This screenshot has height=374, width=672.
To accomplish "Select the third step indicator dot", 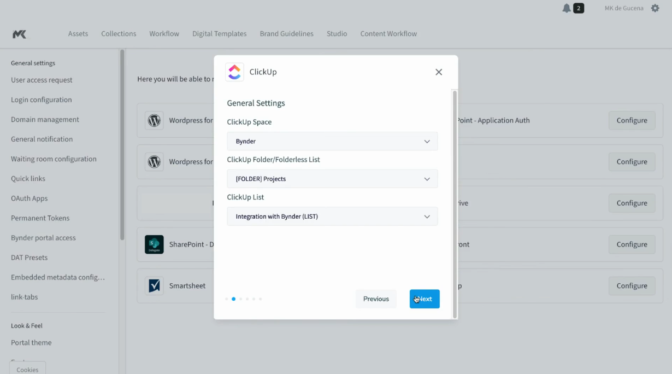I will point(240,299).
